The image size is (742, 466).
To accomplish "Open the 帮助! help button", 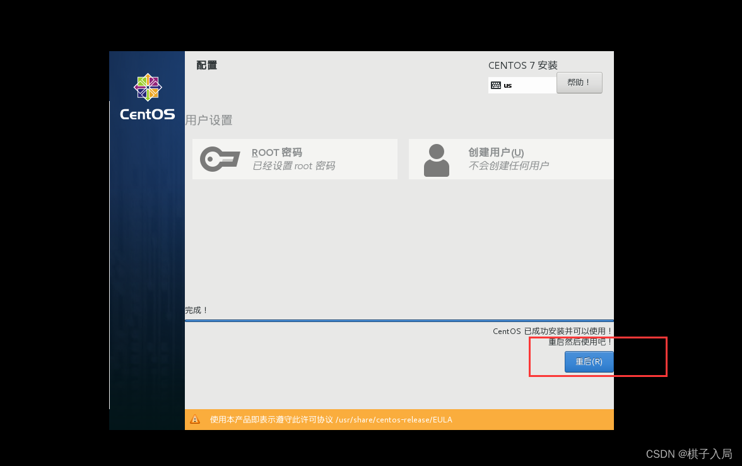I will click(x=579, y=82).
